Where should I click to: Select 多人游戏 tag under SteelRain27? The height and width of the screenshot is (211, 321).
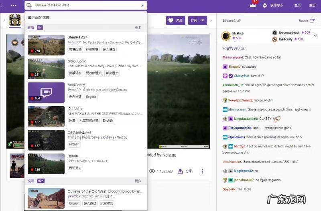[x=109, y=49]
